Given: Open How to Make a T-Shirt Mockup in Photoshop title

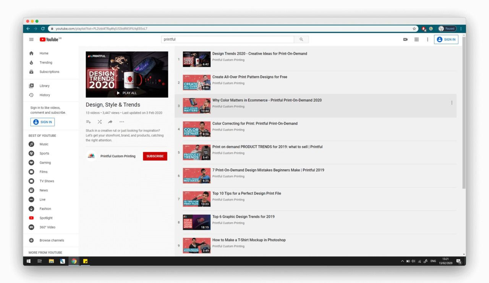Looking at the screenshot, I should tap(249, 240).
